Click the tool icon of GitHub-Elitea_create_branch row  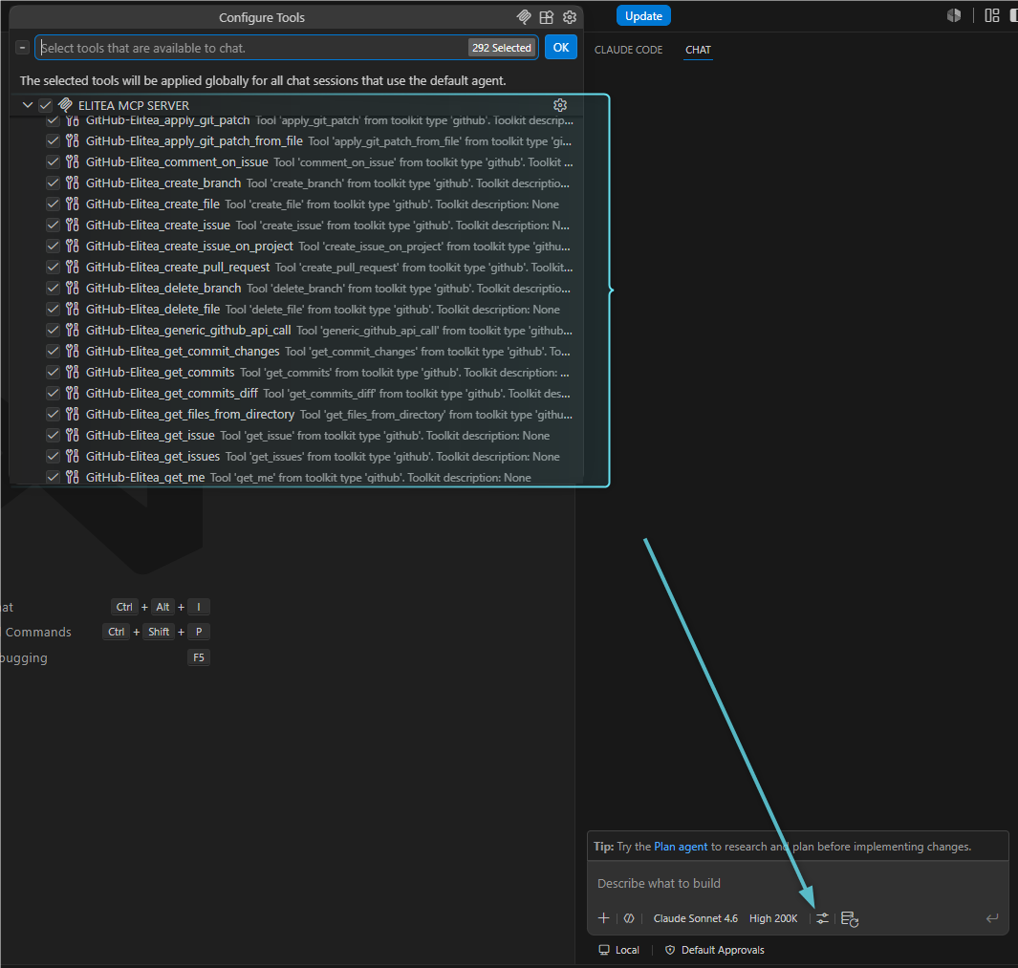click(72, 183)
